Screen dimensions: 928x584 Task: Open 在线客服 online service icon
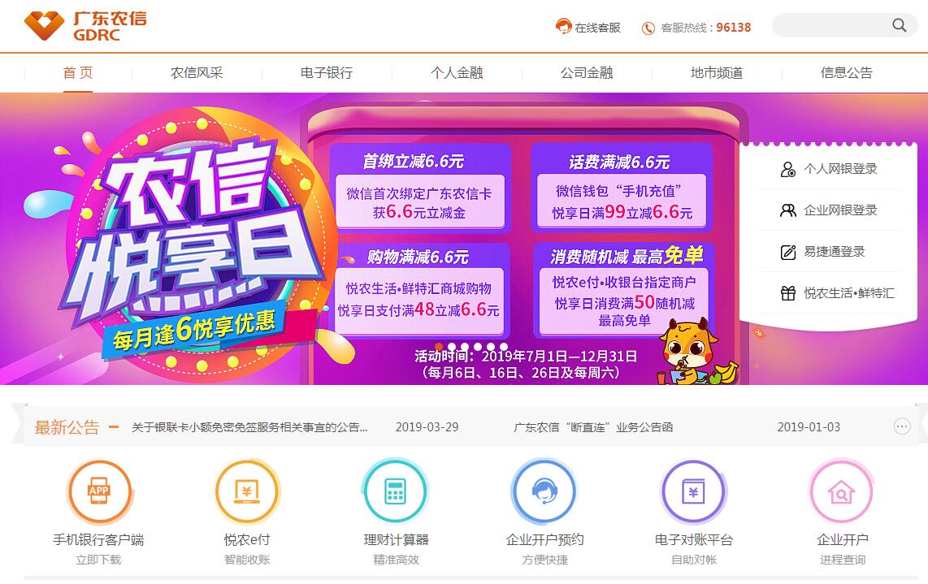pyautogui.click(x=563, y=27)
